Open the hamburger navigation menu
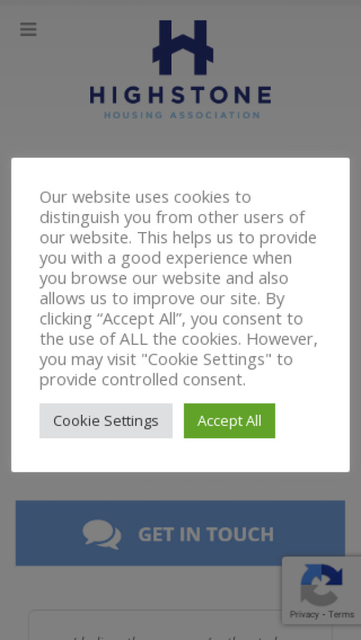Screen dimensions: 361x640 (28, 29)
